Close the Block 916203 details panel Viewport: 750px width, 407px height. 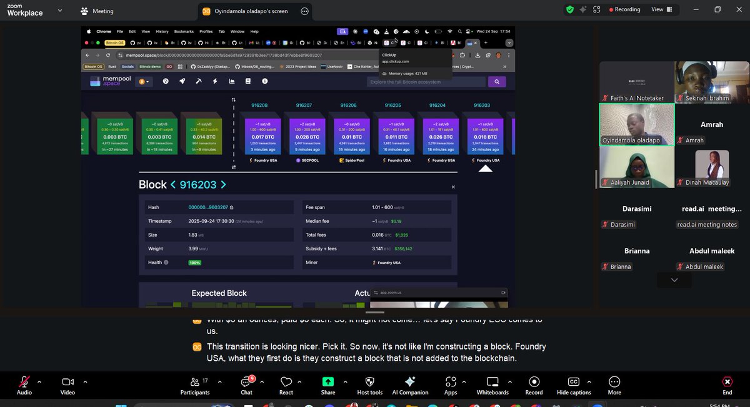pos(453,187)
